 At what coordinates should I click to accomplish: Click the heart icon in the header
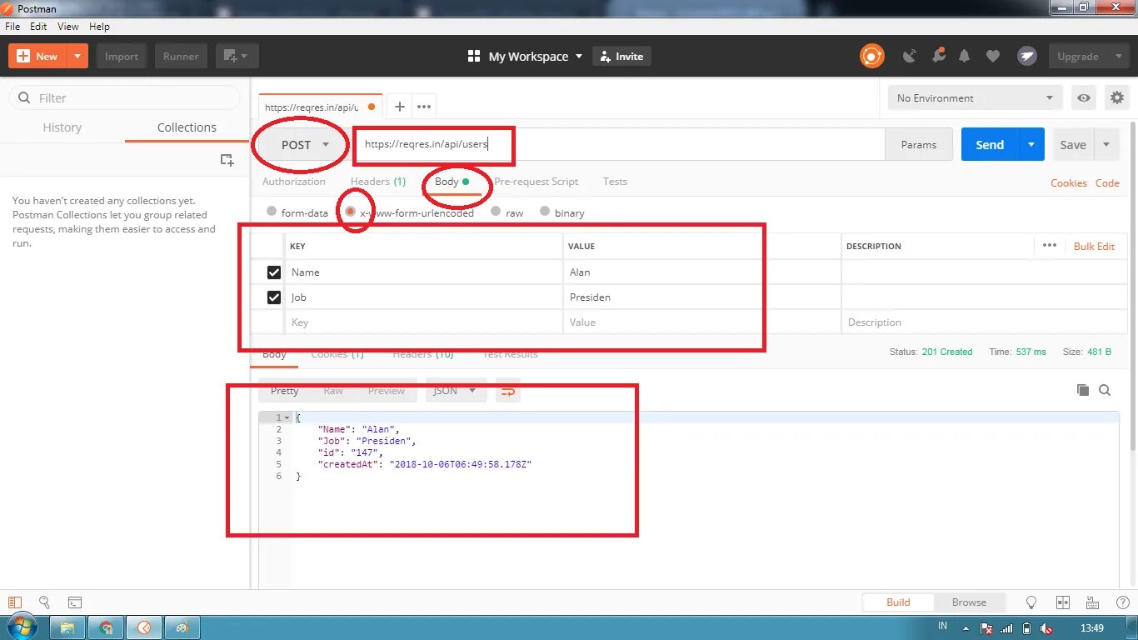[x=993, y=57]
